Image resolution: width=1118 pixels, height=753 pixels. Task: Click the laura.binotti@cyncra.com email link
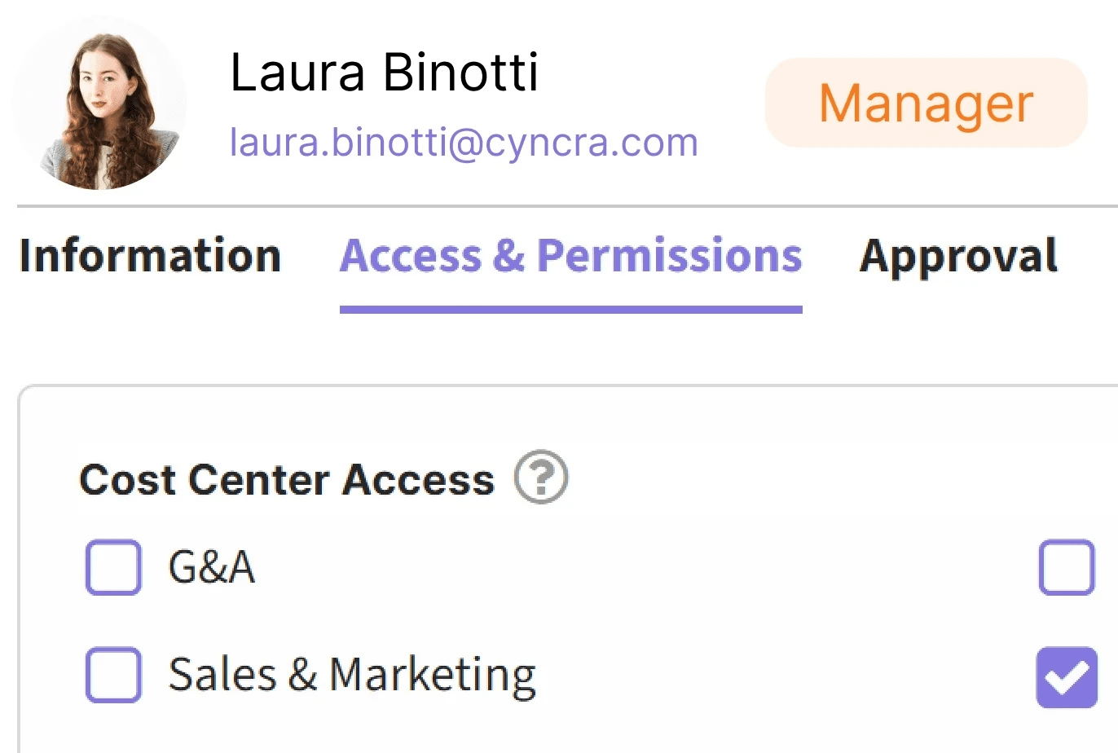pyautogui.click(x=464, y=143)
